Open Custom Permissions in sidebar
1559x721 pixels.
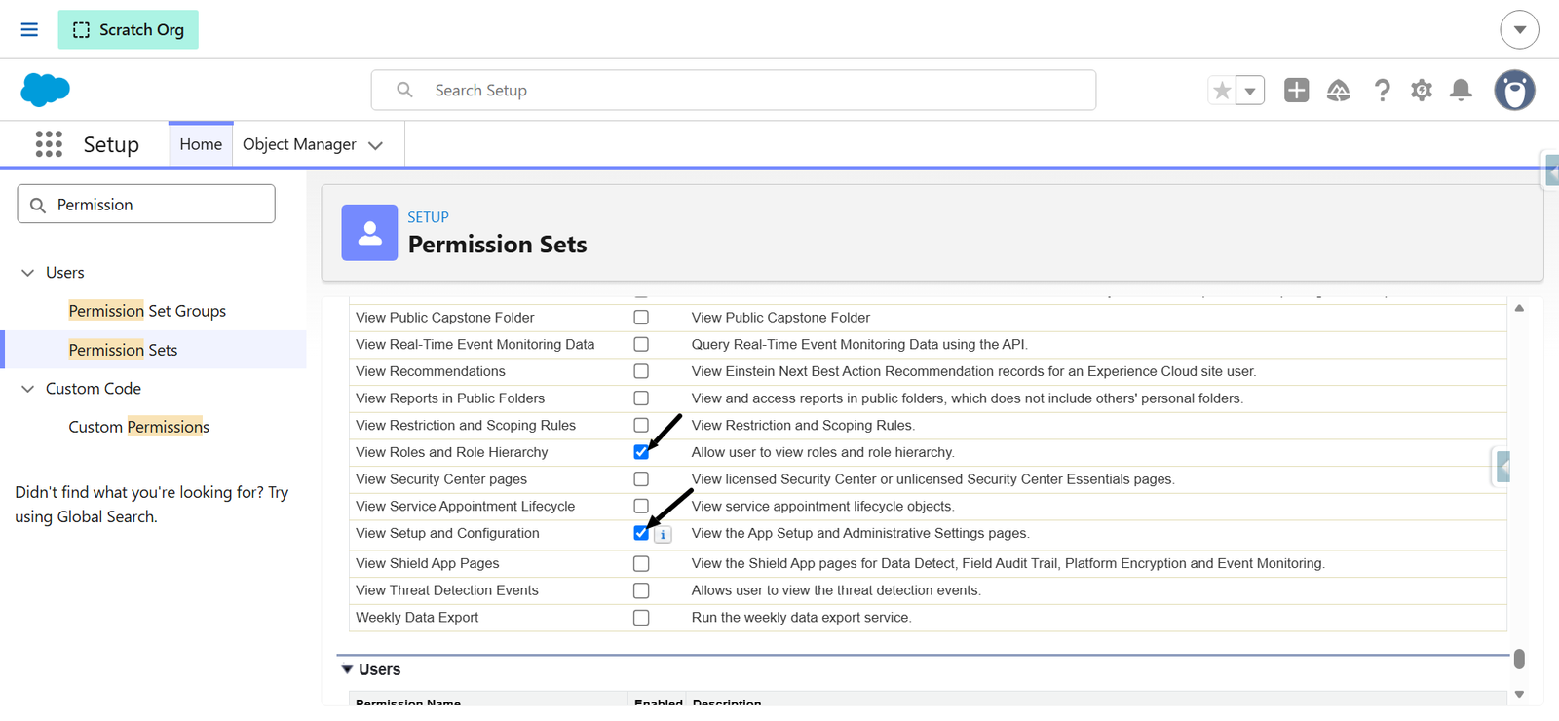point(139,427)
